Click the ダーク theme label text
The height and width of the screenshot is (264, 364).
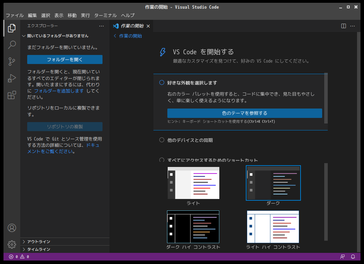click(x=273, y=203)
